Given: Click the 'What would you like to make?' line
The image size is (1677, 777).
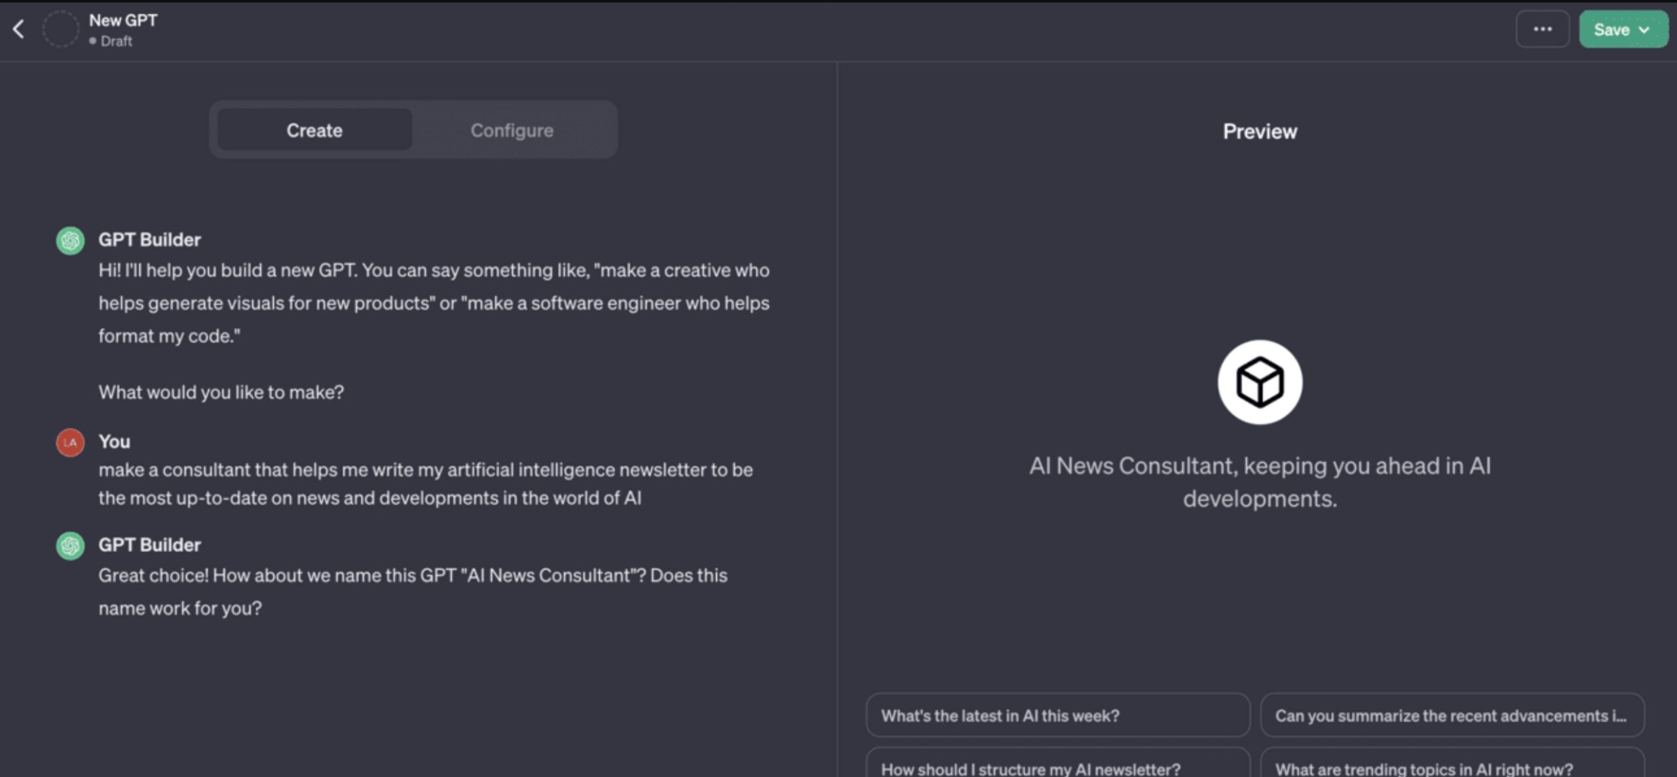Looking at the screenshot, I should 221,392.
